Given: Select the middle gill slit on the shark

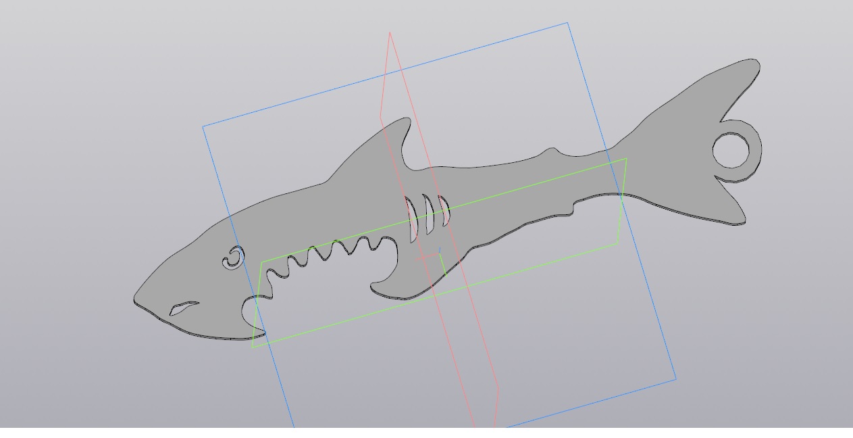Looking at the screenshot, I should 428,214.
